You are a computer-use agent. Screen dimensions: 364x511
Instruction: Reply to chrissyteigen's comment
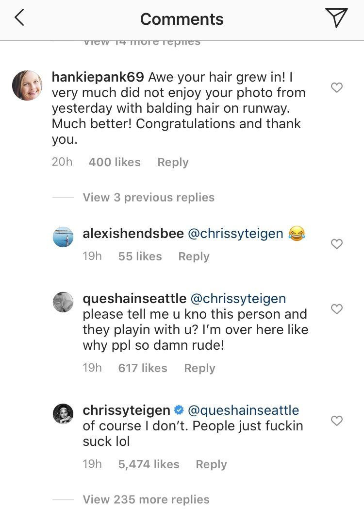coord(211,464)
